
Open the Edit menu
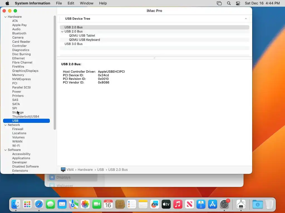[71, 3]
